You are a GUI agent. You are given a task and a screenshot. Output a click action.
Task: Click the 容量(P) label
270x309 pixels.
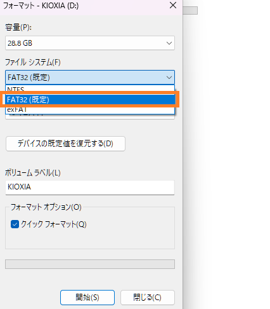[x=18, y=27]
